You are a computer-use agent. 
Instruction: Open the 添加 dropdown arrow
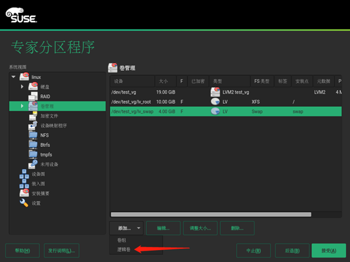pos(139,228)
